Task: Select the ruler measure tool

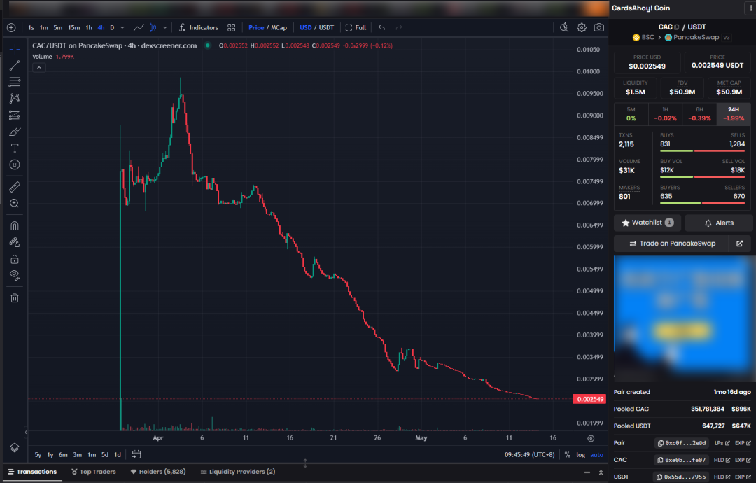Action: pyautogui.click(x=15, y=186)
